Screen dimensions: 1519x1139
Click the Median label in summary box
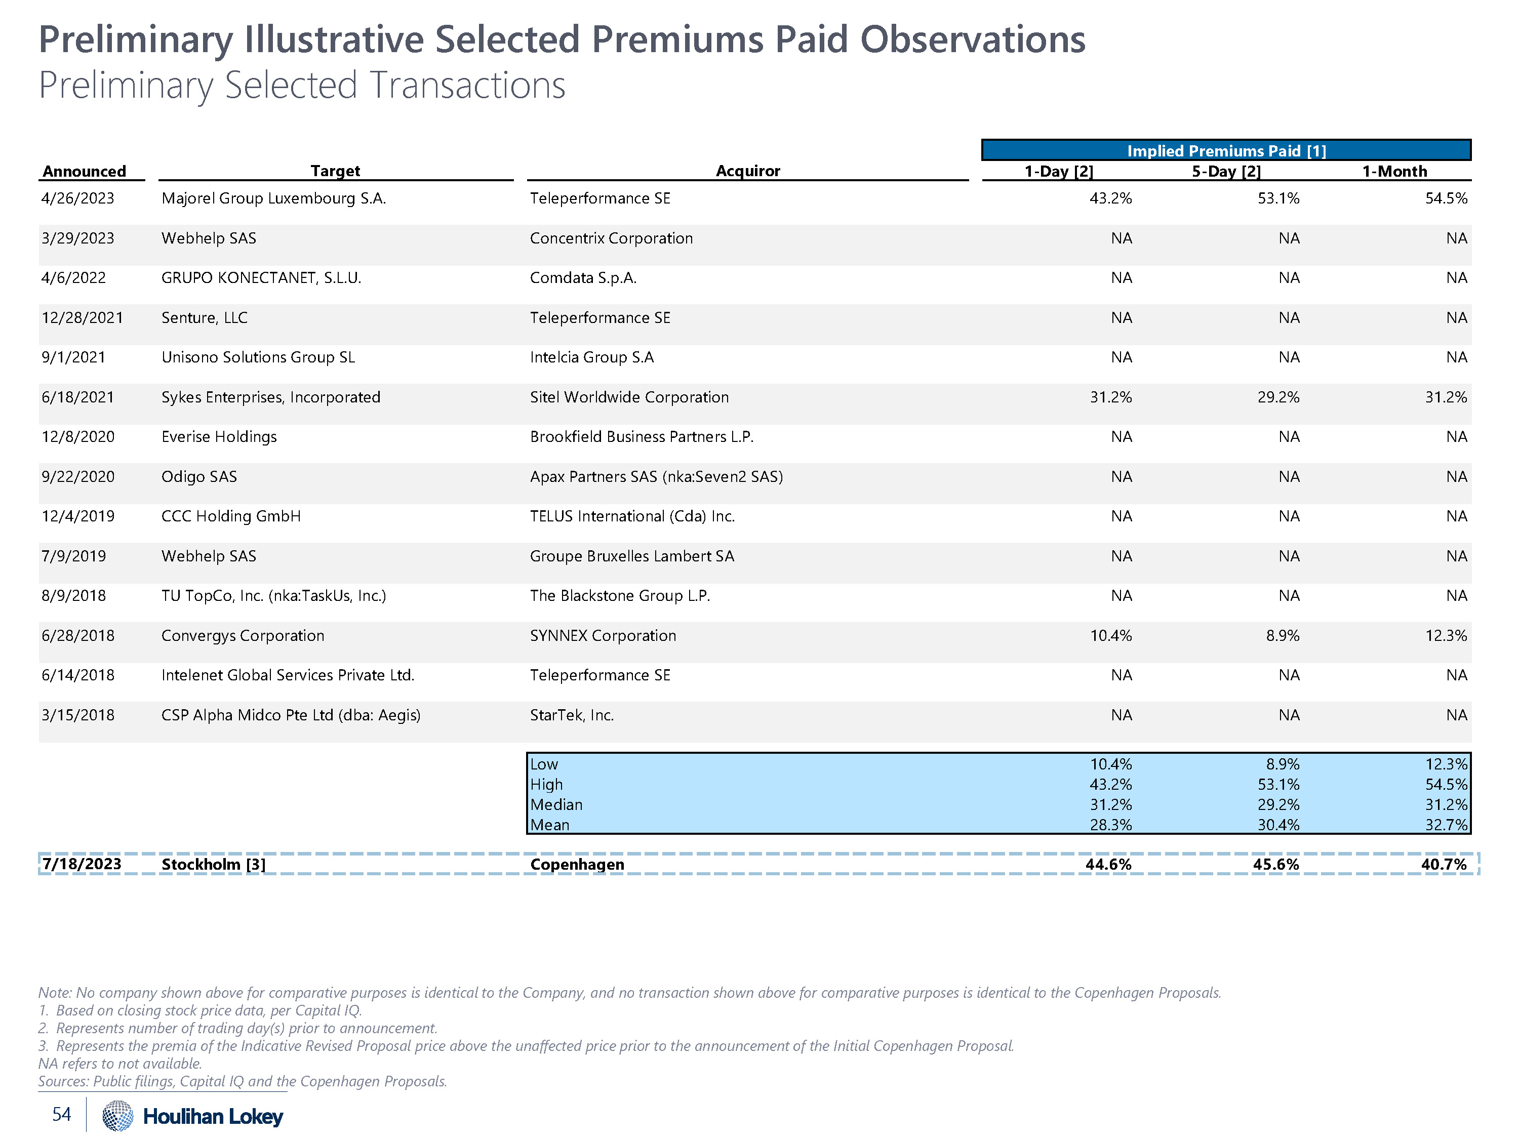tap(556, 805)
